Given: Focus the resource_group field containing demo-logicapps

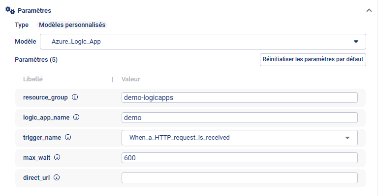Looking at the screenshot, I should click(239, 98).
